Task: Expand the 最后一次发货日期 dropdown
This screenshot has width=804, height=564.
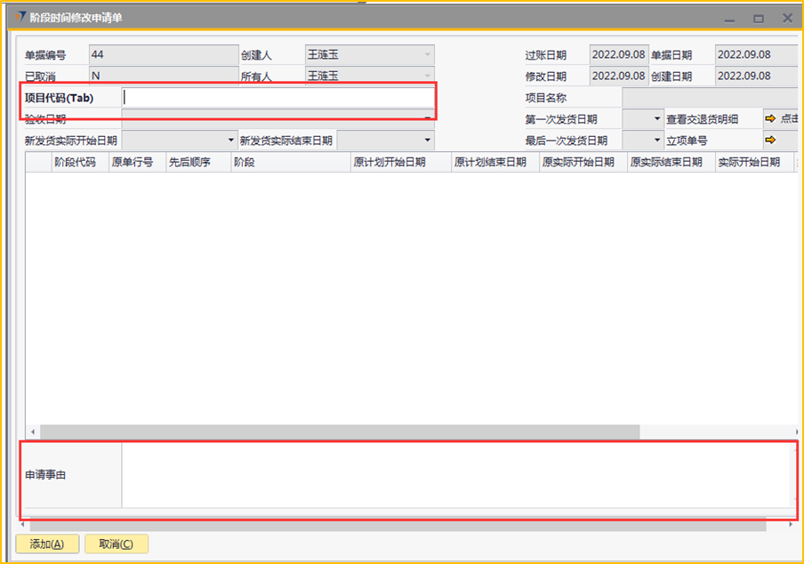Action: (x=657, y=141)
